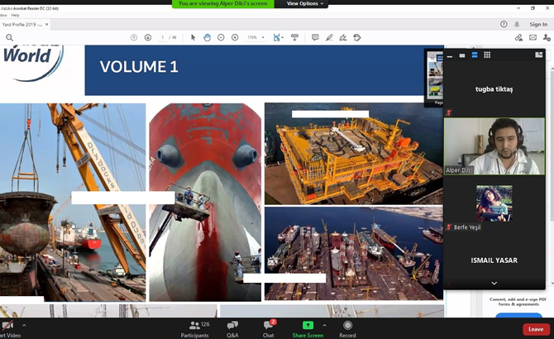
Task: Click the Selection arrow tool
Action: click(193, 37)
